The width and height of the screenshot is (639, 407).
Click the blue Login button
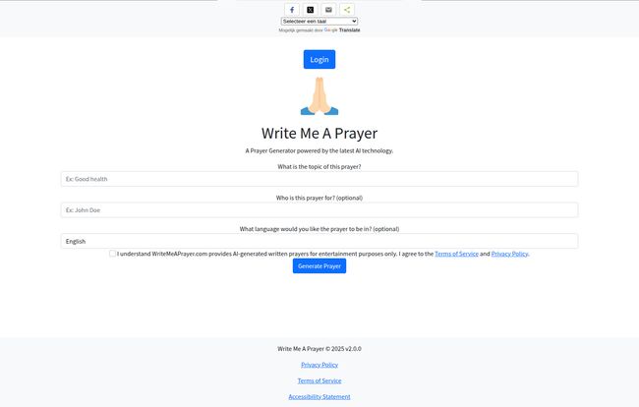click(x=319, y=60)
